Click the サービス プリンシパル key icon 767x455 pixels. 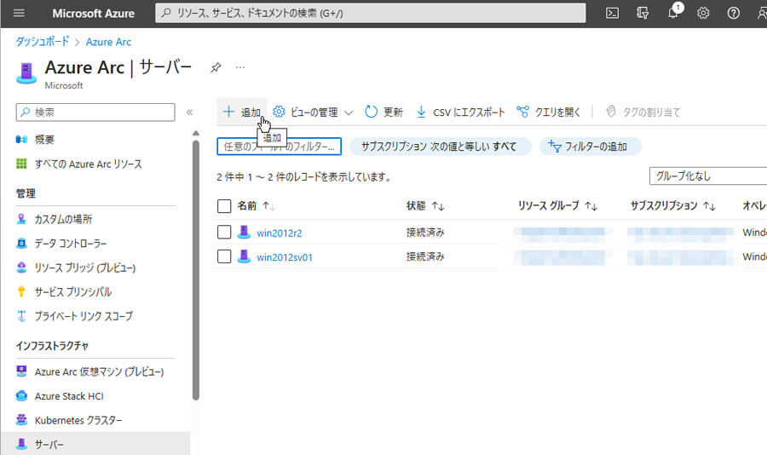[21, 291]
